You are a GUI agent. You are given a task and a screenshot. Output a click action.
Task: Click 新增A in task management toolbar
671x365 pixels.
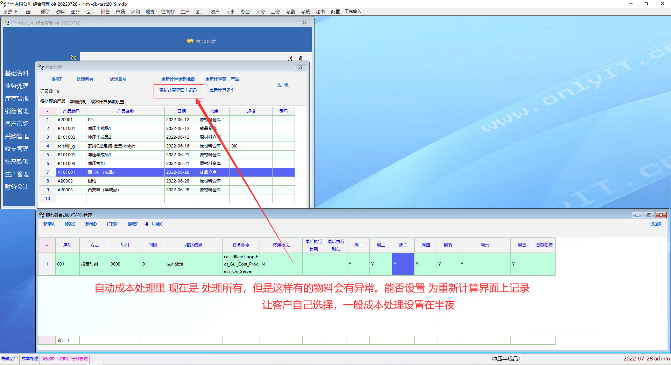click(49, 224)
